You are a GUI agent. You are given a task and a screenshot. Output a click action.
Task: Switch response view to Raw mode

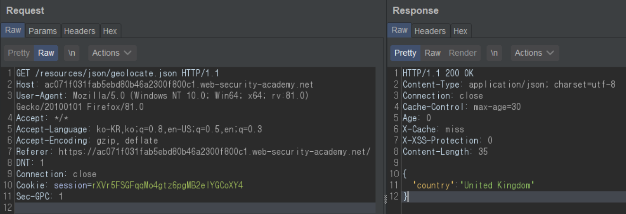pos(432,53)
